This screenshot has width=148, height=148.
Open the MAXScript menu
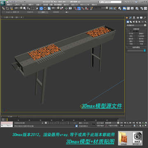(x=85, y=5)
